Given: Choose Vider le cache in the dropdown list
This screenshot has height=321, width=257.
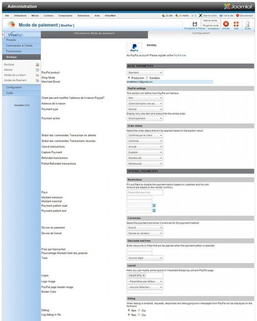Looking at the screenshot, I should [210, 21].
